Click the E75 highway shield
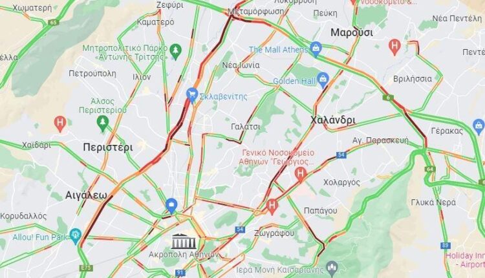This screenshot has height=278, width=485. click(x=85, y=268)
